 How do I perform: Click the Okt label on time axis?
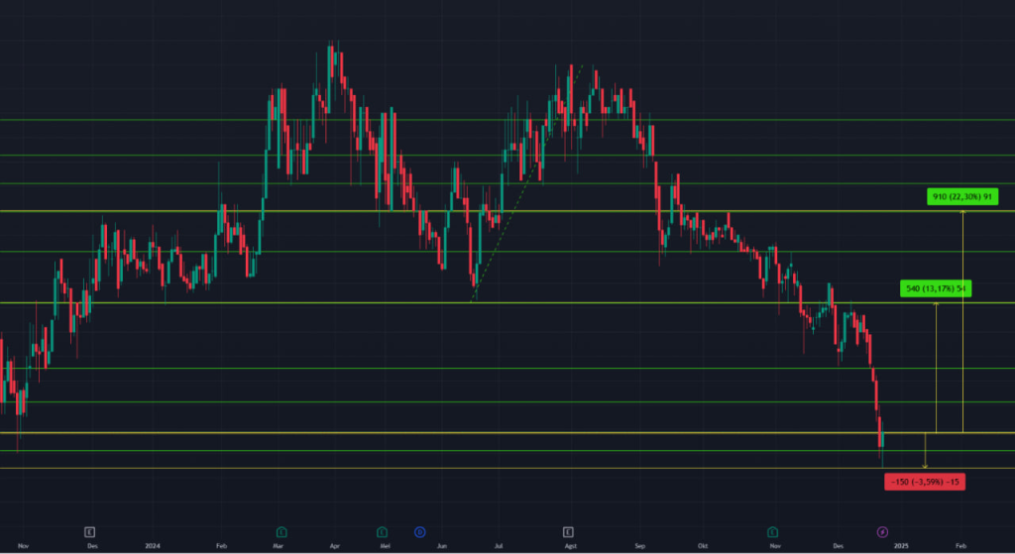(703, 546)
